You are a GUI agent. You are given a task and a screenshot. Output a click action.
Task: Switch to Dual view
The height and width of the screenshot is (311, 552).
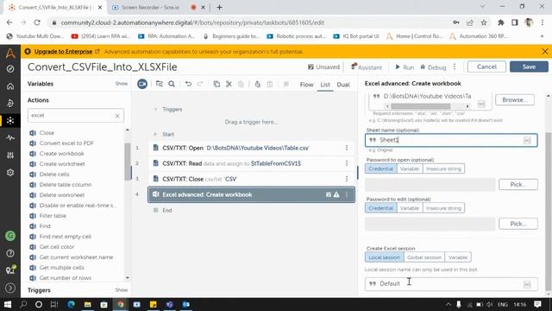coord(343,85)
